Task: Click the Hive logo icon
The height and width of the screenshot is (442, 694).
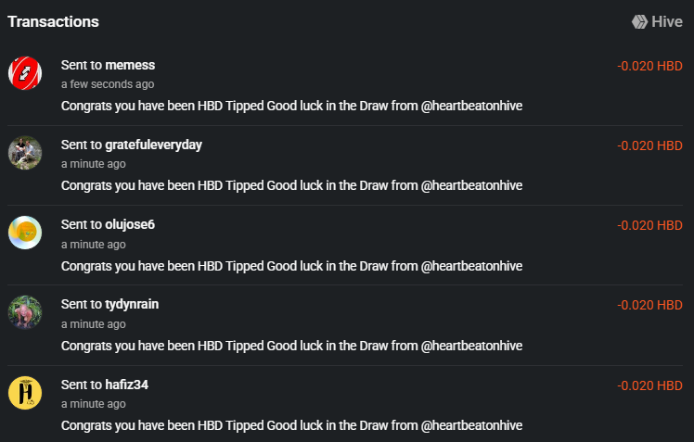Action: [x=639, y=21]
